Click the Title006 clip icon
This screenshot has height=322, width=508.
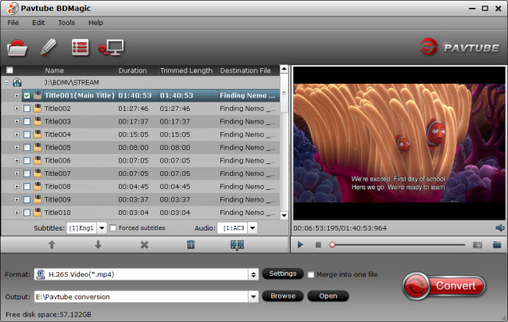(38, 161)
